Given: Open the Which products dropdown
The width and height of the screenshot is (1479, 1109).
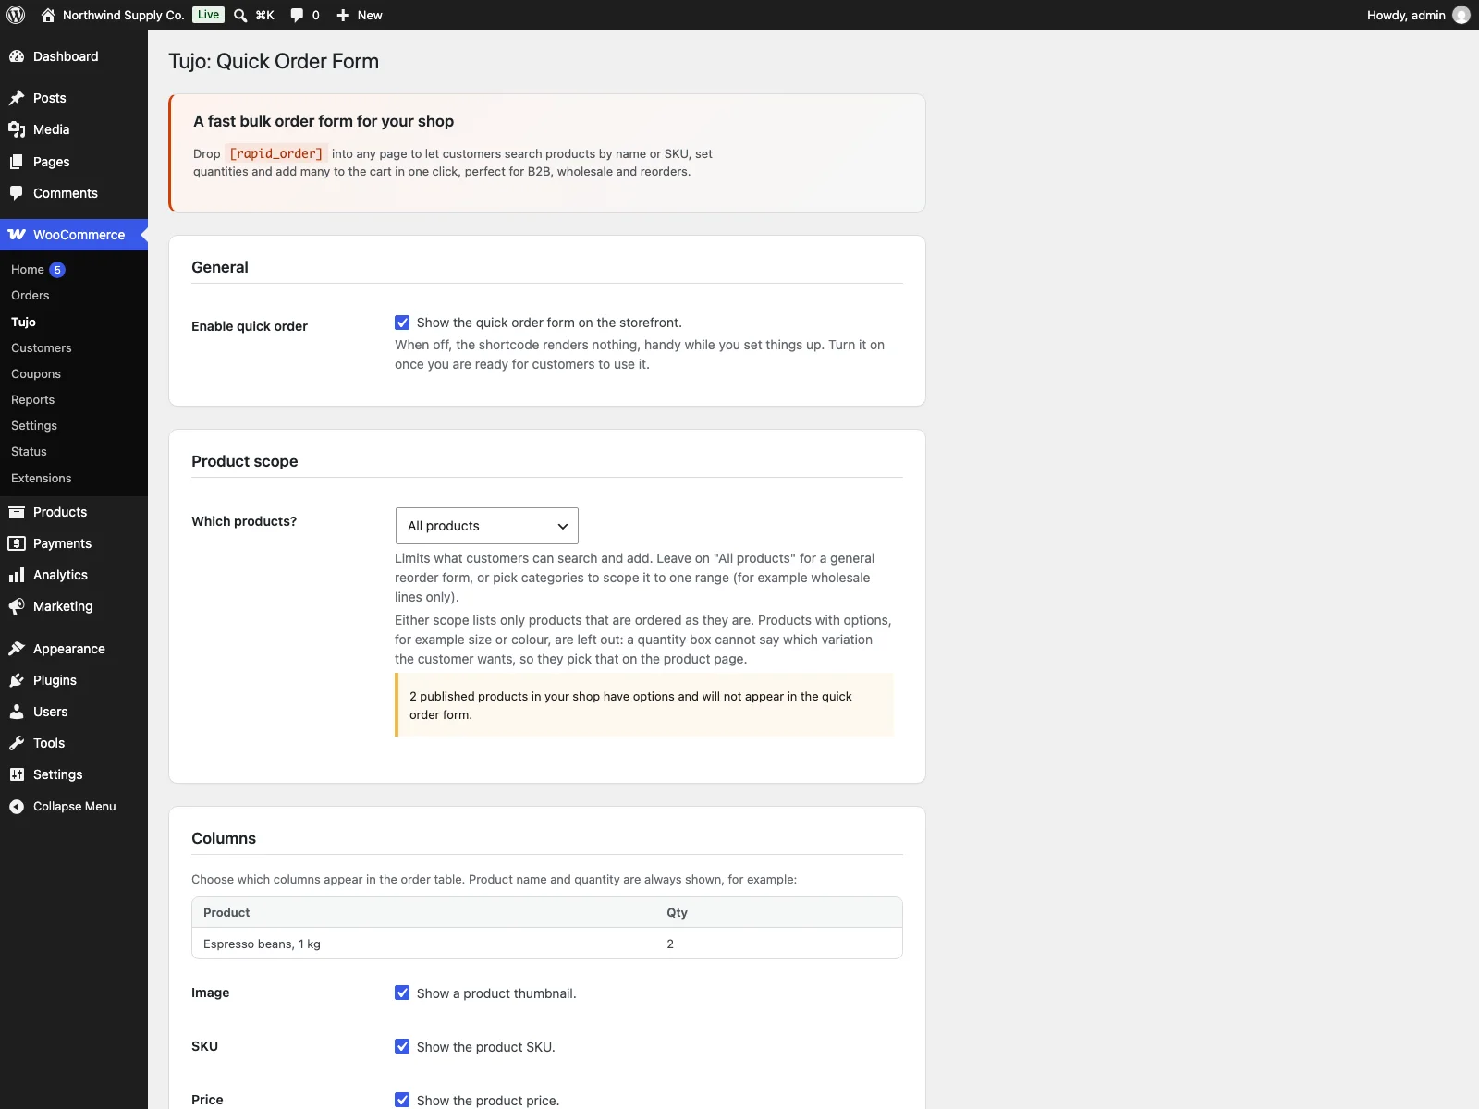Looking at the screenshot, I should tap(487, 526).
